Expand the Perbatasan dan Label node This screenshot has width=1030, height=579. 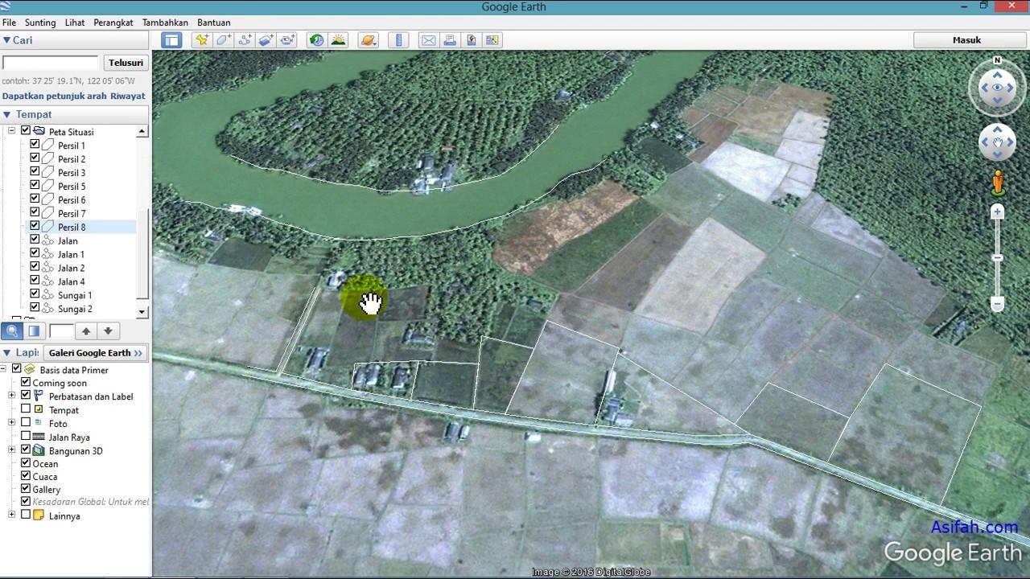[12, 396]
